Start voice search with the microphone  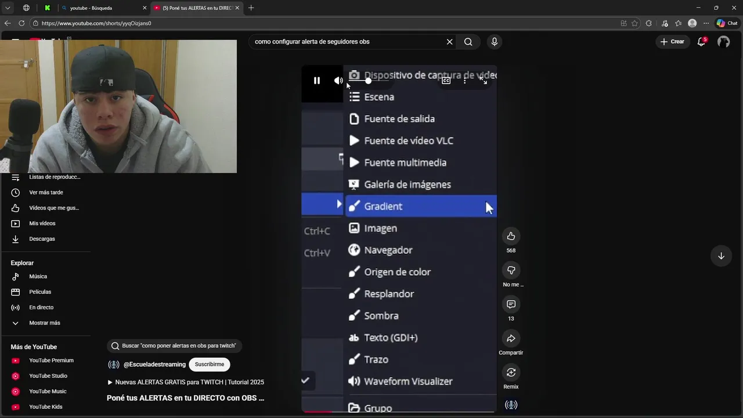click(x=495, y=42)
